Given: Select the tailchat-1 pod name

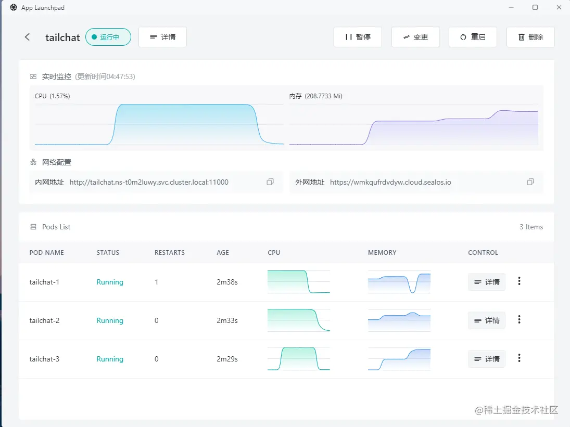Looking at the screenshot, I should coord(44,282).
